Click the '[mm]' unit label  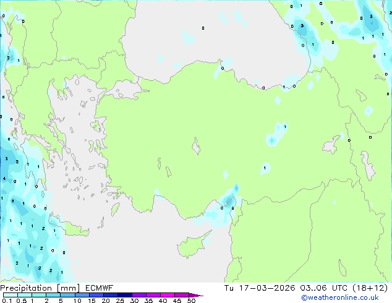click(x=69, y=288)
